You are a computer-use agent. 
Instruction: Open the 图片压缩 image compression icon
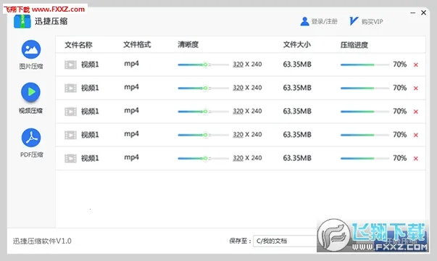(31, 49)
